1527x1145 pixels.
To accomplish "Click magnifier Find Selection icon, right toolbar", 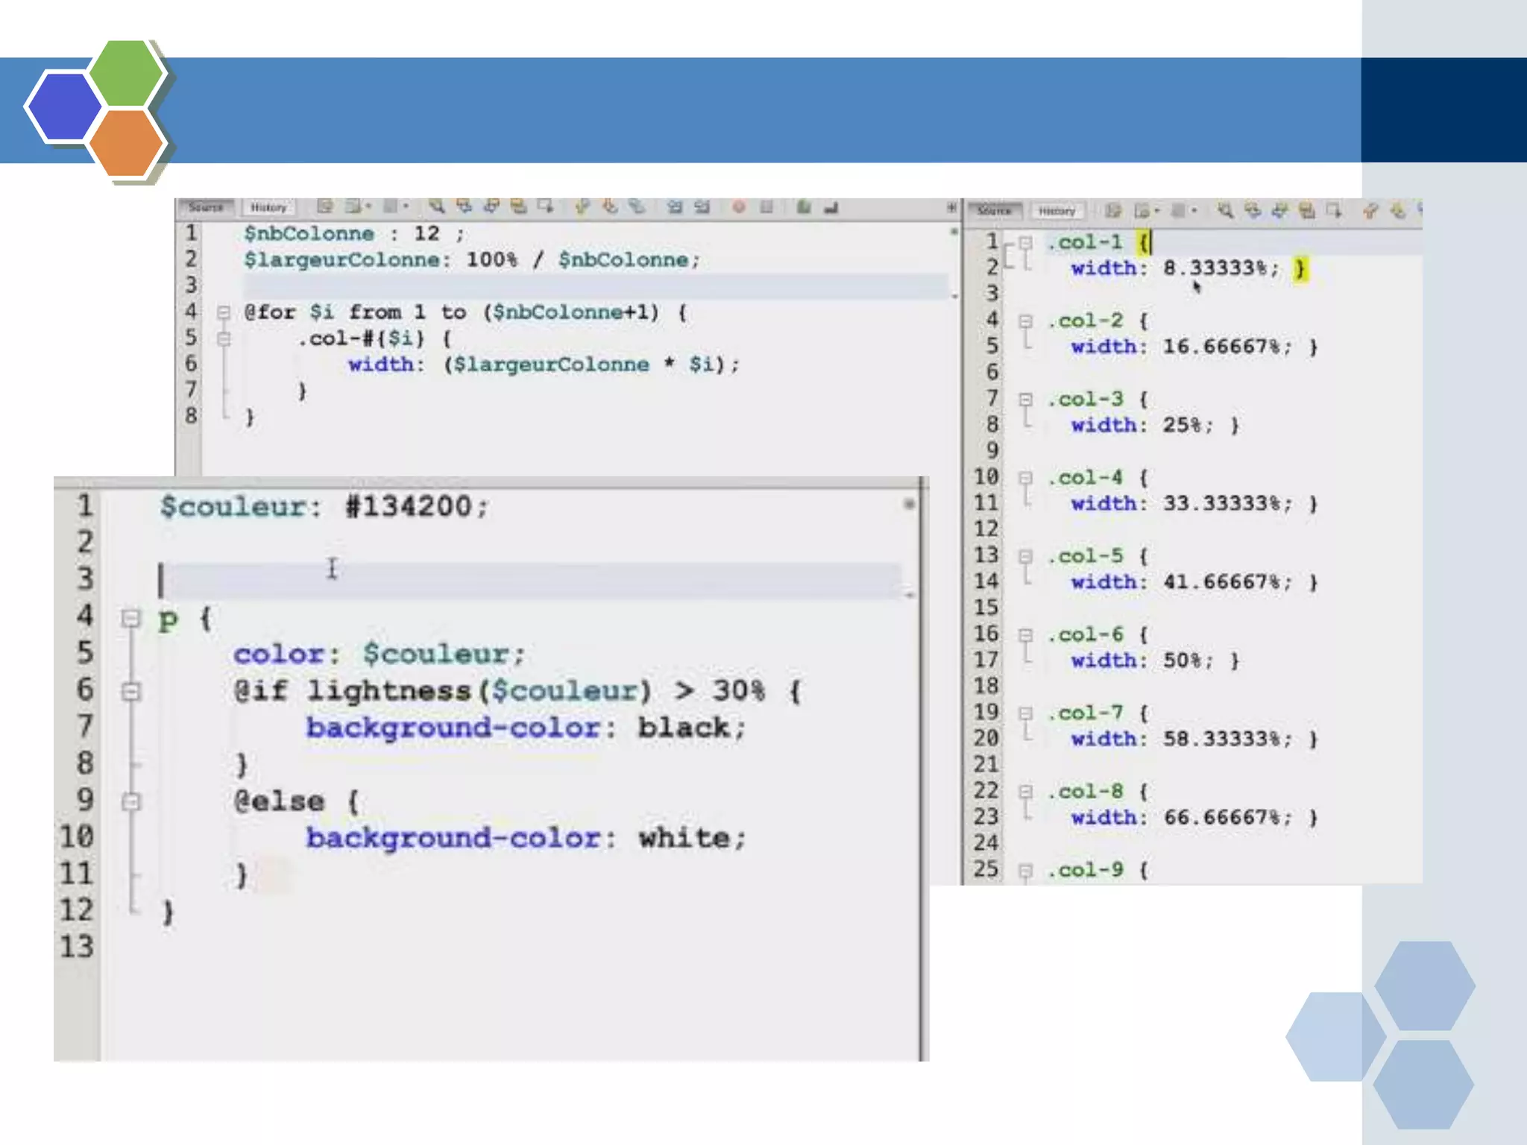I will tap(1224, 211).
